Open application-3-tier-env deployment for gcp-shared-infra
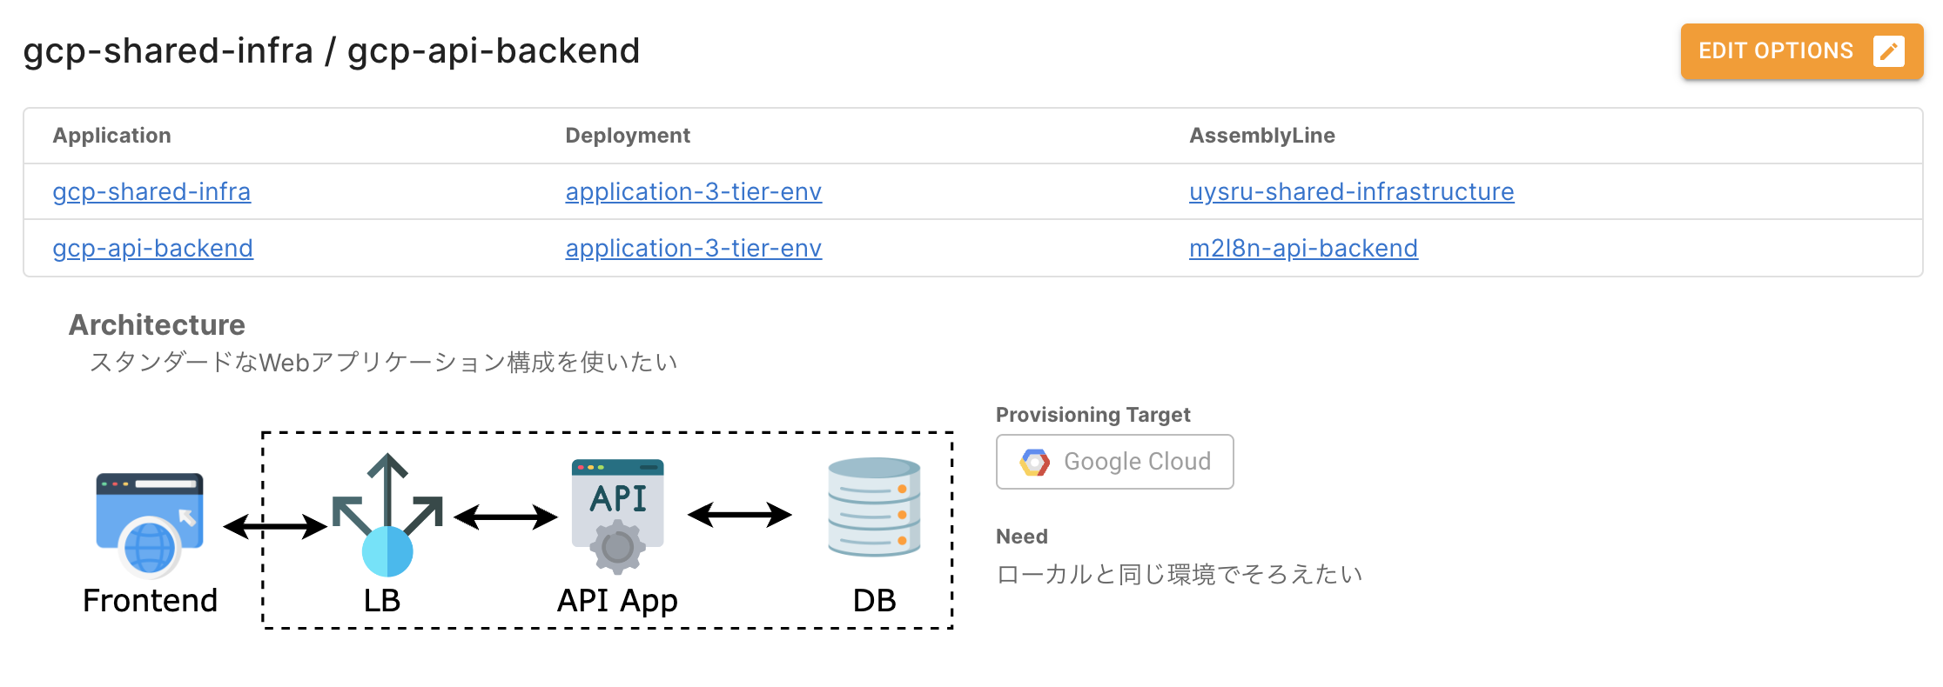This screenshot has height=687, width=1943. coord(693,191)
